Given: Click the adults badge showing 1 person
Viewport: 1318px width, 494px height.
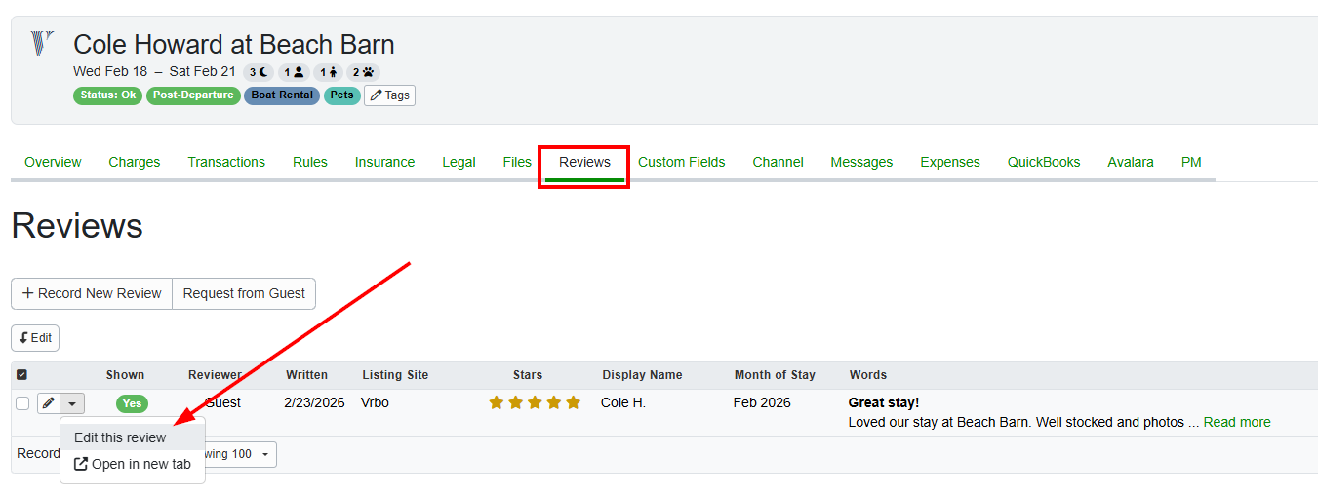Looking at the screenshot, I should coord(294,71).
